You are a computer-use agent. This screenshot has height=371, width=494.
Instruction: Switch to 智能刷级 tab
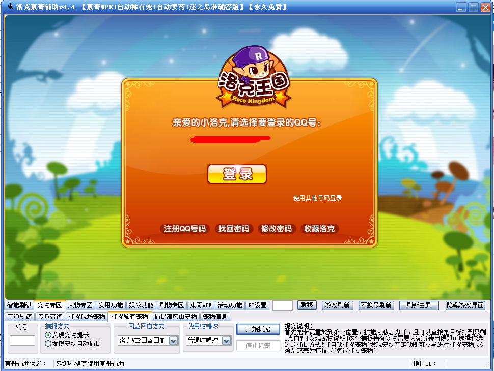[19, 305]
